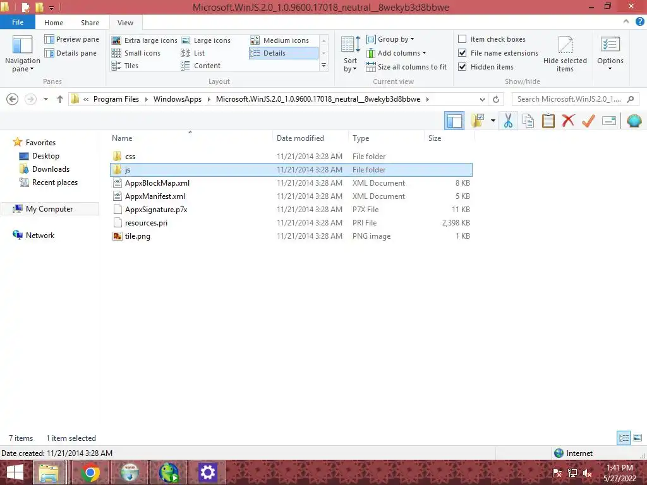Open the gear settings taskbar app
The width and height of the screenshot is (647, 485).
point(207,472)
